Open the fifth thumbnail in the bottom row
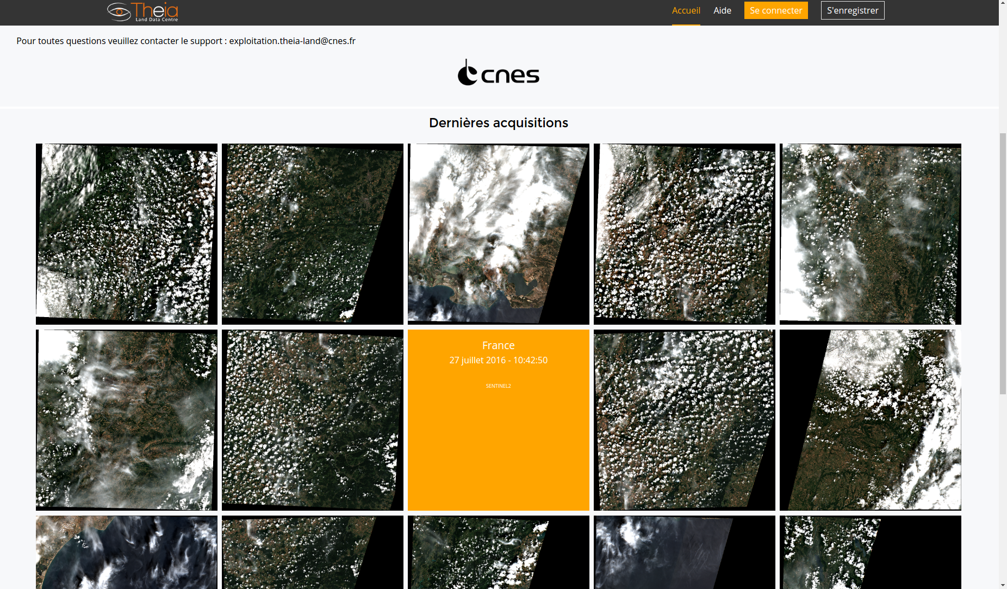This screenshot has width=1007, height=589. tap(871, 552)
